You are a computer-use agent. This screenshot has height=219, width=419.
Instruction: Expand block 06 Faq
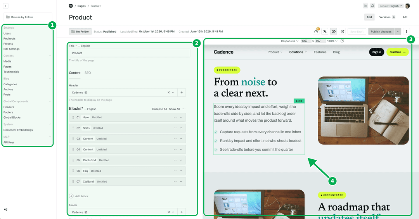(181, 171)
